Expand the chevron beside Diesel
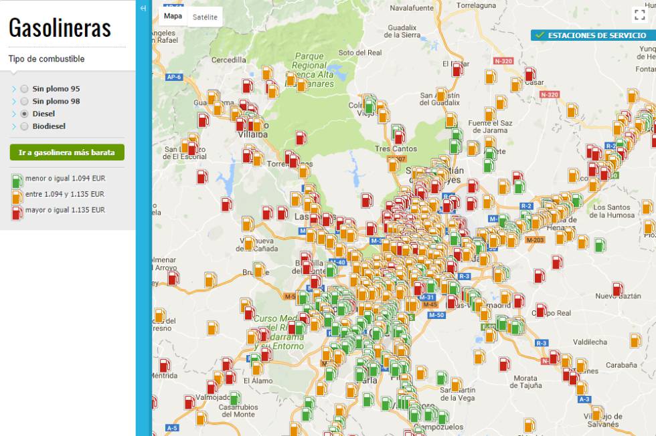Viewport: 656px width, 436px height. click(14, 114)
